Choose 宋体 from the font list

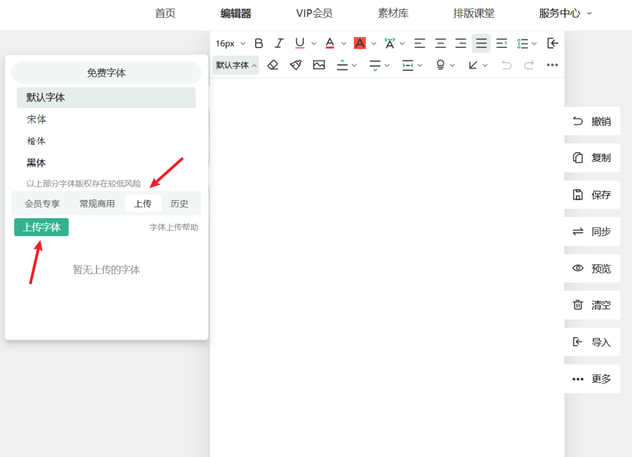click(36, 119)
